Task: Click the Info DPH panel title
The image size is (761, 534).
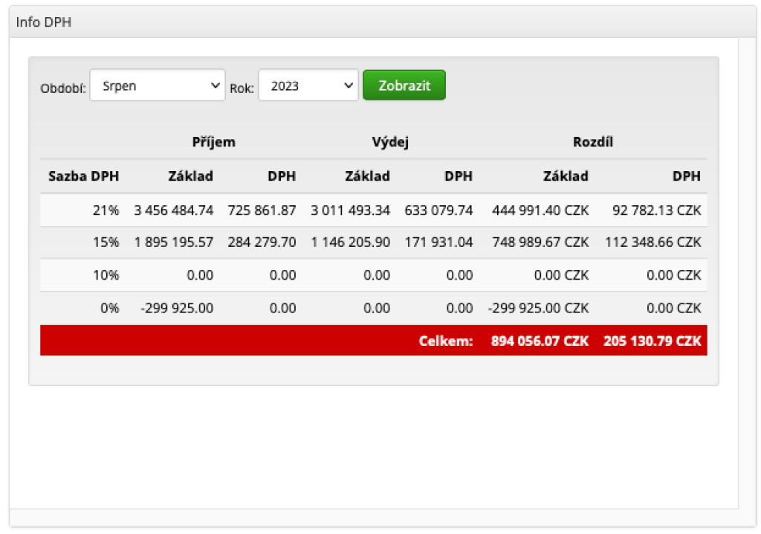Action: coord(43,22)
